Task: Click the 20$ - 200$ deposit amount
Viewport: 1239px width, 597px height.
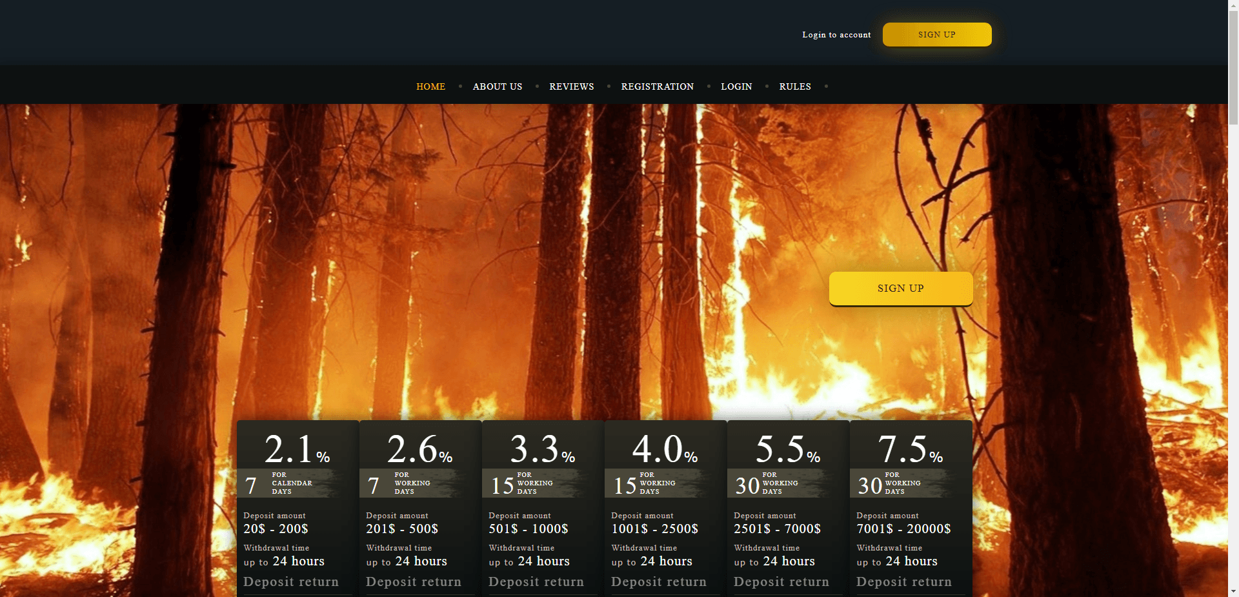Action: tap(276, 529)
